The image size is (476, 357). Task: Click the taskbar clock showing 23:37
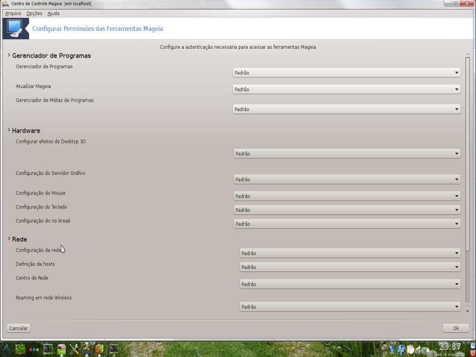pos(450,347)
